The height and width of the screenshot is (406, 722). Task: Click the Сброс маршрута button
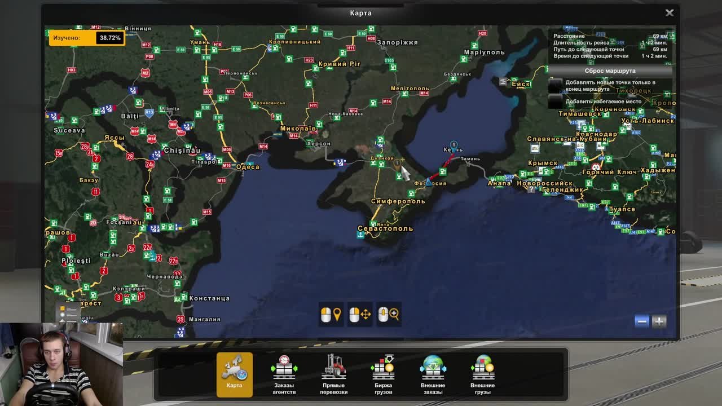[610, 71]
